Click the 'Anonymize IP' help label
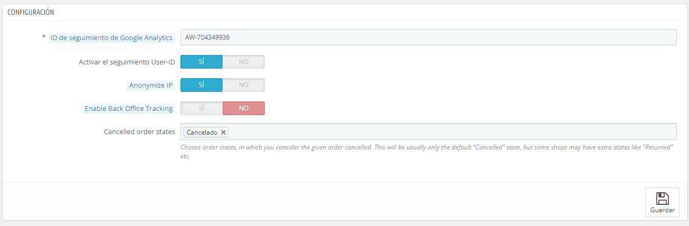689x226 pixels. 151,85
